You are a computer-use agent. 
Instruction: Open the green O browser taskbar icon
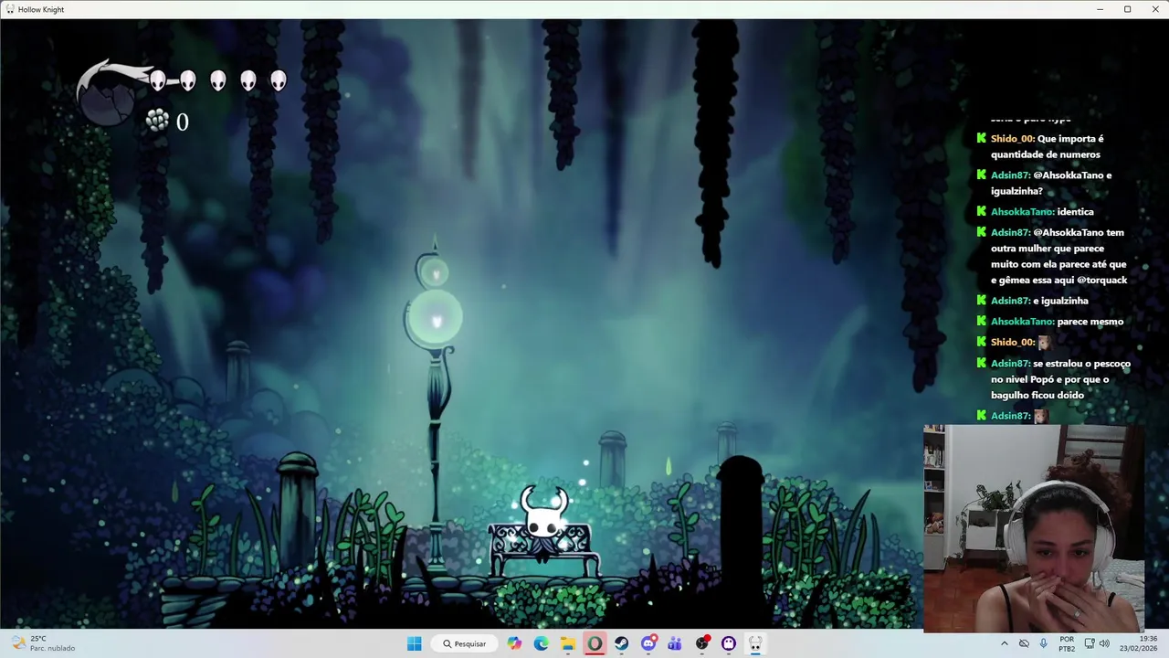pos(595,643)
